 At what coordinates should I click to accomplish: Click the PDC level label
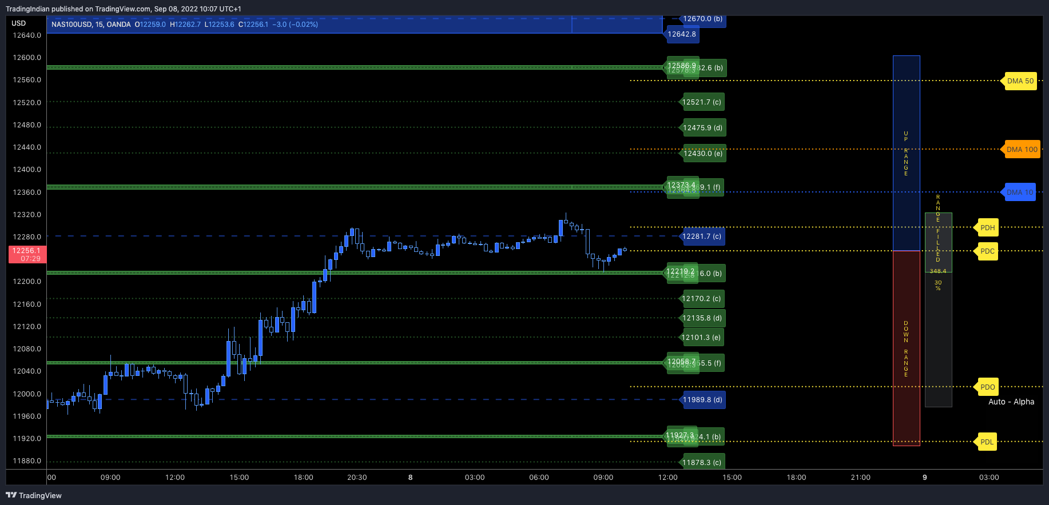[987, 251]
